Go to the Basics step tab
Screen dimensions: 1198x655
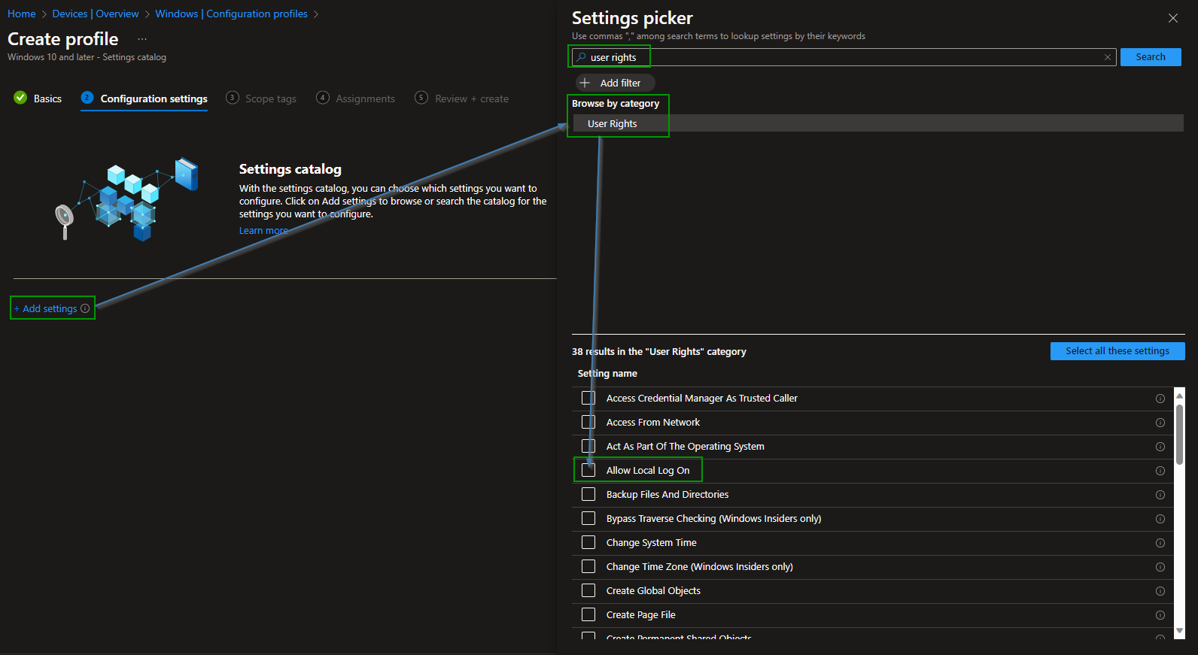click(38, 99)
